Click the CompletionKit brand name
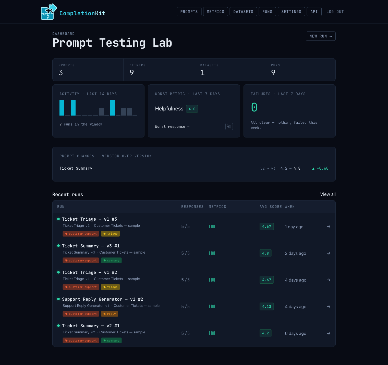 [82, 13]
